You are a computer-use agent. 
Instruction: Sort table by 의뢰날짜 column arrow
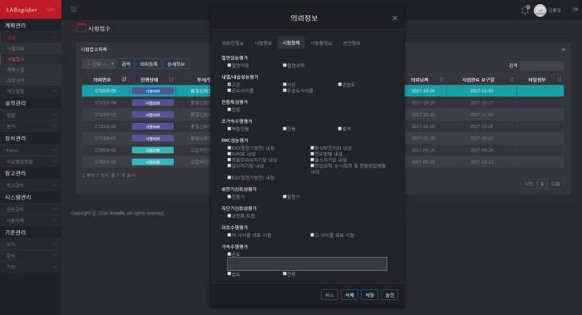pos(441,80)
